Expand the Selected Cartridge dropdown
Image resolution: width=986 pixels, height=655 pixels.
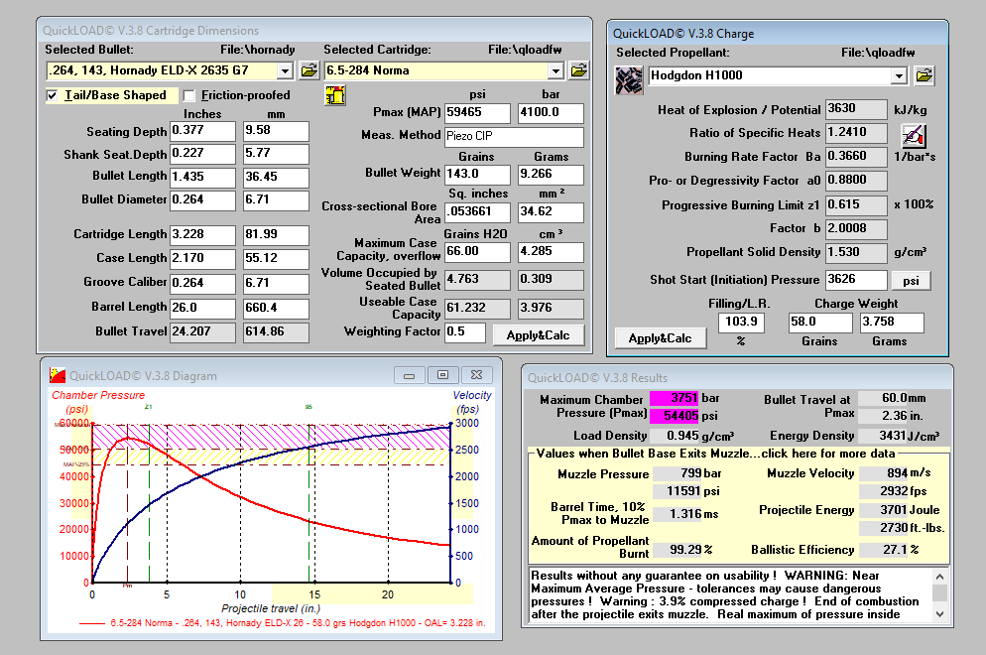tap(555, 71)
